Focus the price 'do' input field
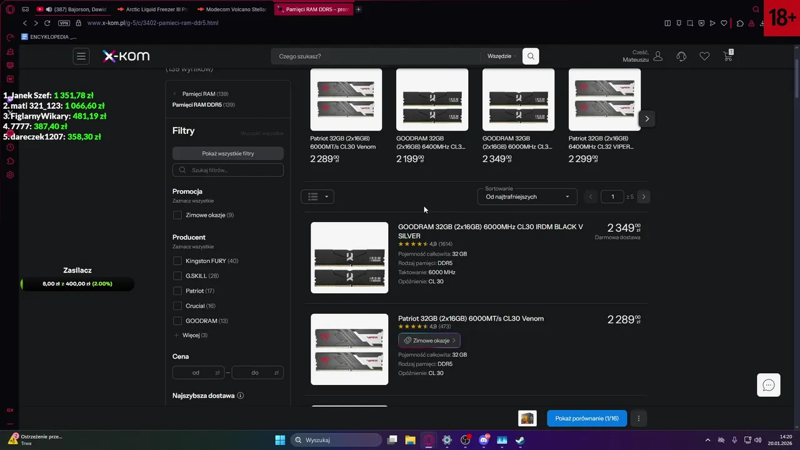Viewport: 800px width, 450px height. pyautogui.click(x=257, y=372)
